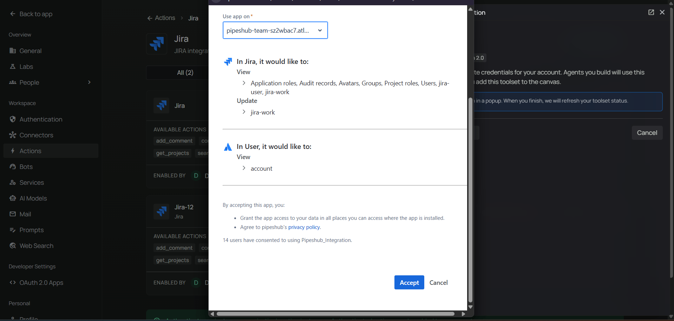This screenshot has width=674, height=321.
Task: Click the Jira-12 card title
Action: [x=184, y=207]
